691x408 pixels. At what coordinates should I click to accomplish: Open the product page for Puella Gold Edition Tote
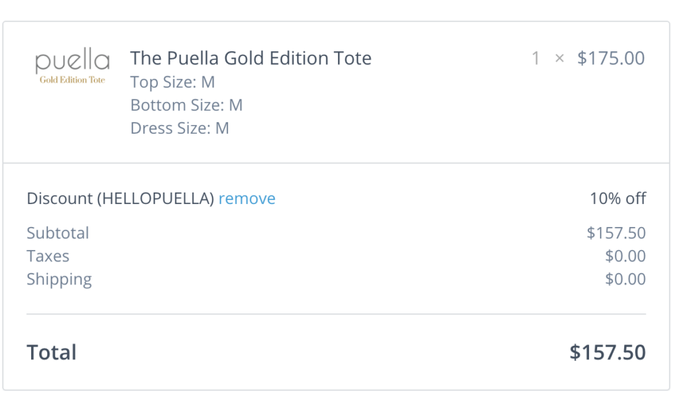click(x=251, y=58)
